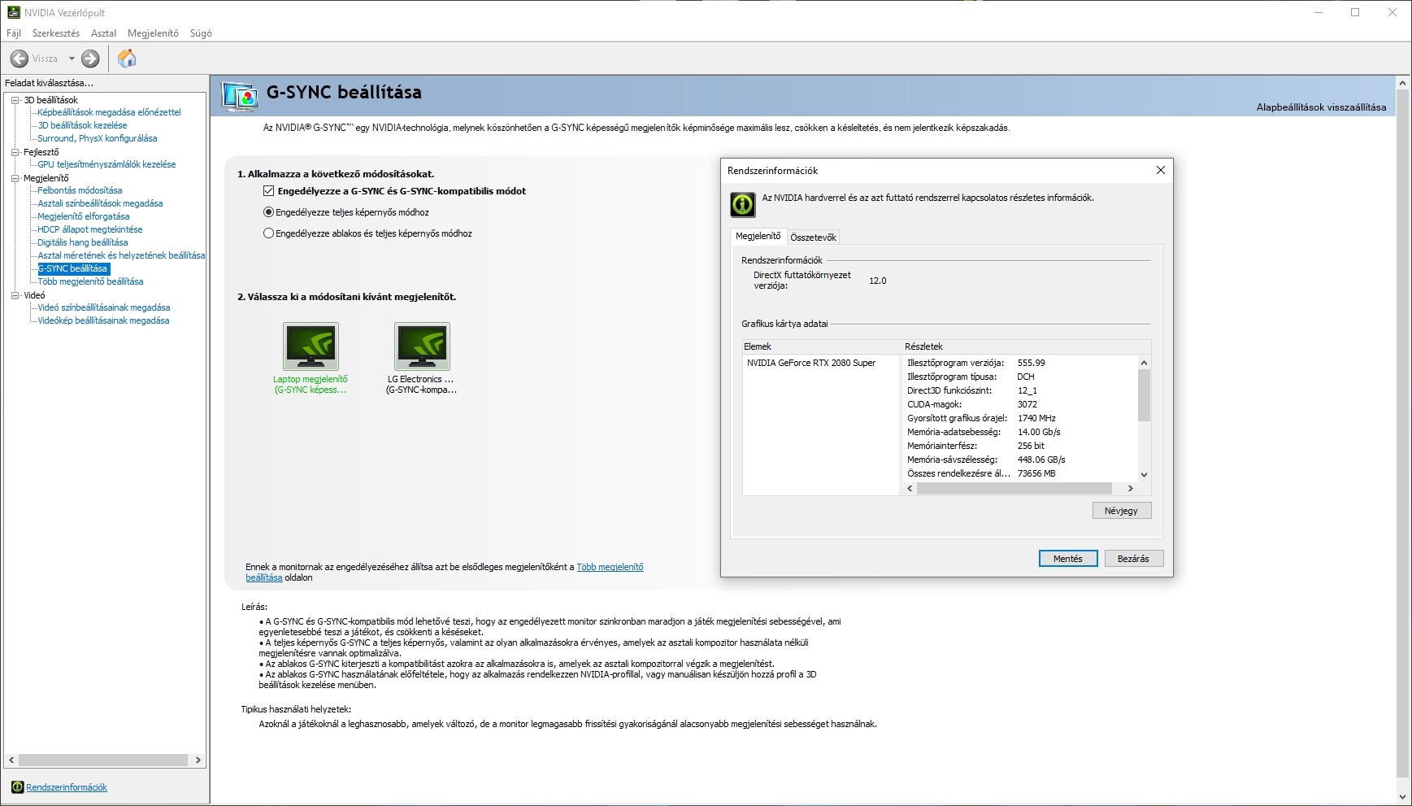This screenshot has height=806, width=1412.
Task: Select the Laptop megjelenítő monitor icon
Action: (x=311, y=346)
